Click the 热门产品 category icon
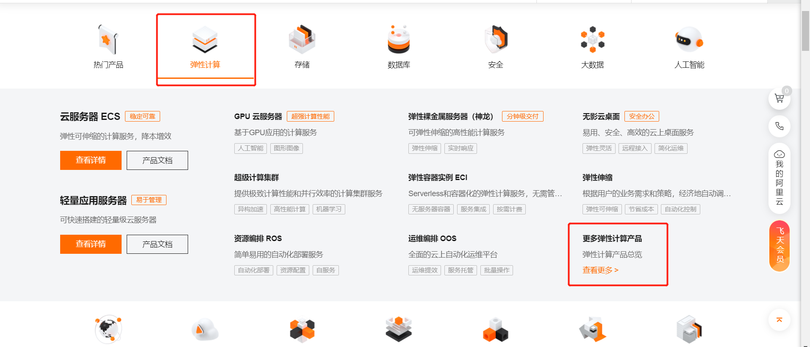This screenshot has width=810, height=347. [108, 39]
